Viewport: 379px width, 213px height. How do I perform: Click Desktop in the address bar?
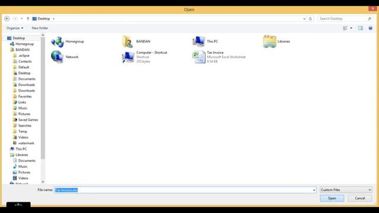point(44,18)
